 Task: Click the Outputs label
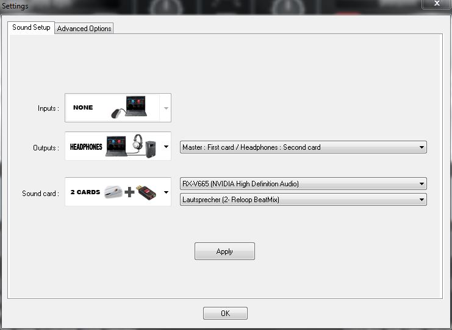(46, 148)
